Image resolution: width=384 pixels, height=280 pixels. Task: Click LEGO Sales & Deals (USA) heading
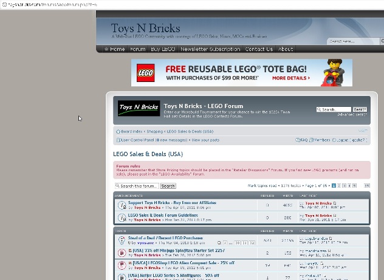(148, 154)
